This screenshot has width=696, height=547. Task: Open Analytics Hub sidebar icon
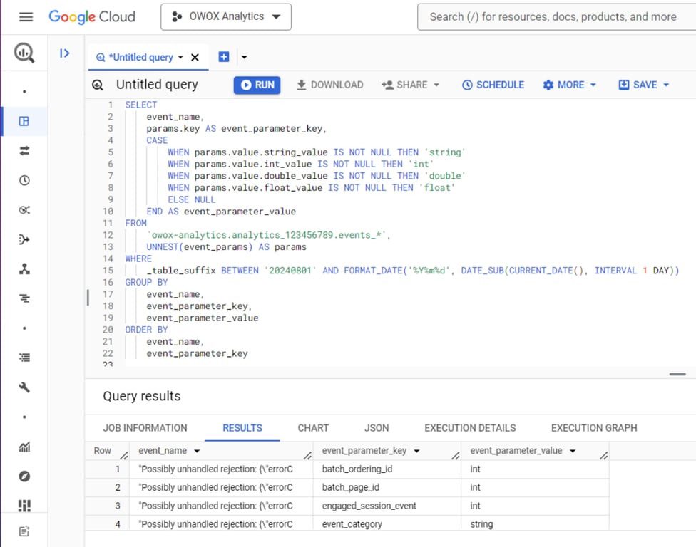coord(24,209)
